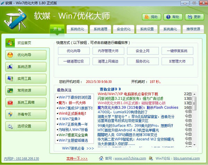This screenshot has width=208, height=165.
Task: Select 欢迎首页 in the sidebar
Action: click(27, 43)
